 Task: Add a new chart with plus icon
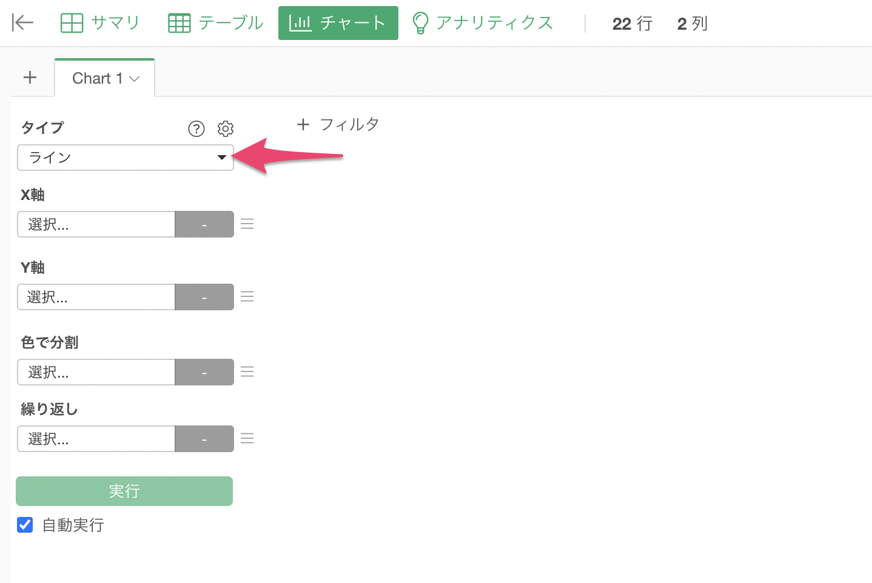(30, 78)
